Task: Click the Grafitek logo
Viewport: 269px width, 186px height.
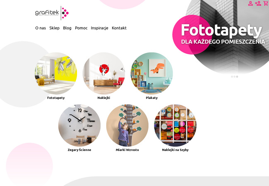Action: [52, 13]
